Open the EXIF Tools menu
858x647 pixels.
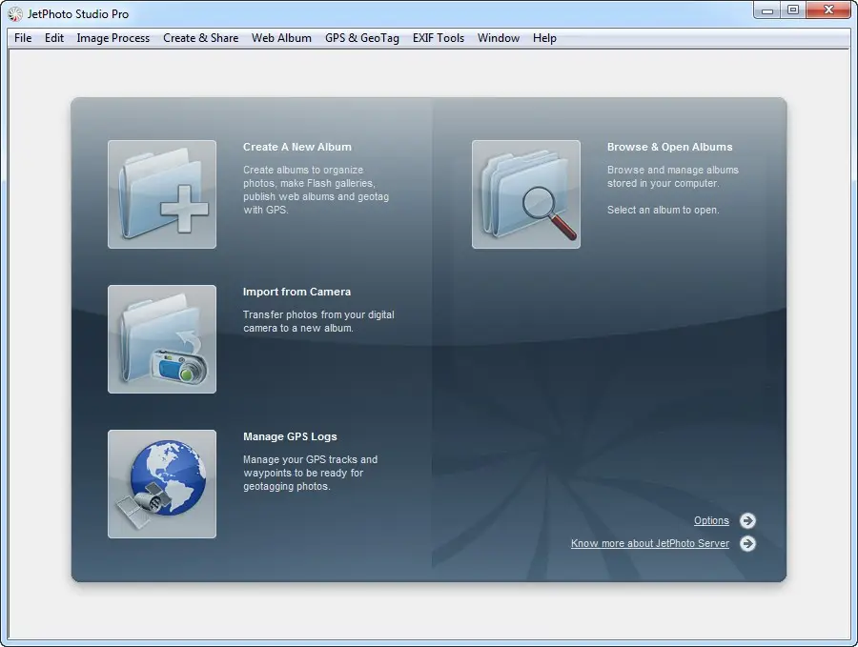click(x=439, y=38)
